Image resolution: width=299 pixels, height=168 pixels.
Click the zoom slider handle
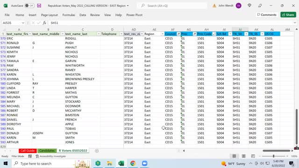[273, 156]
